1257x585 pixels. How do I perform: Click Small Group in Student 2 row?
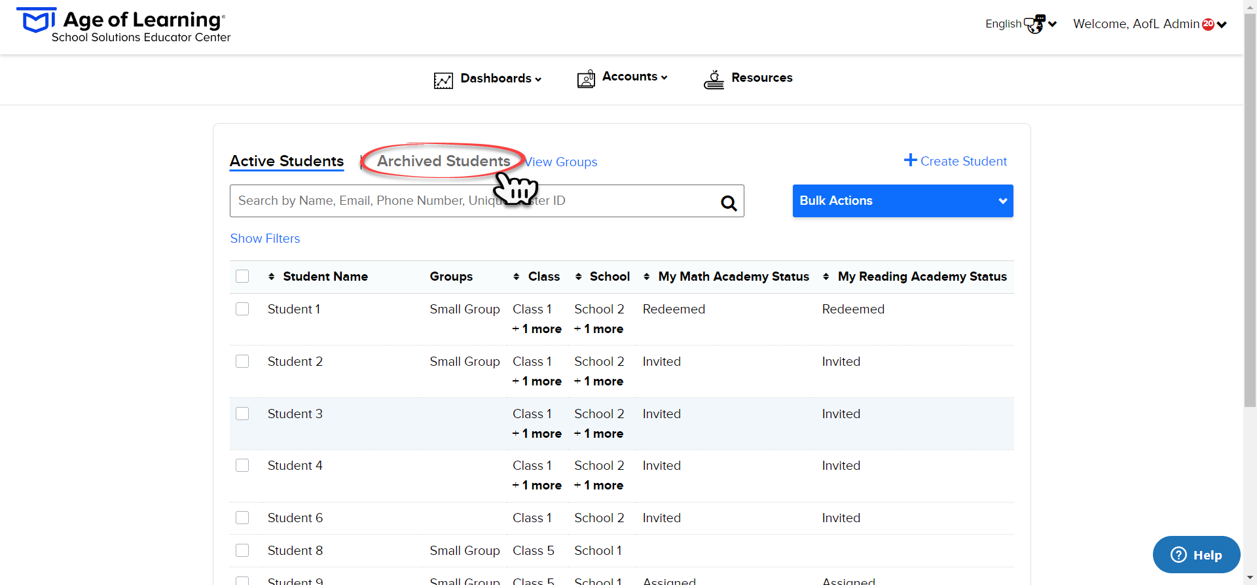coord(465,361)
